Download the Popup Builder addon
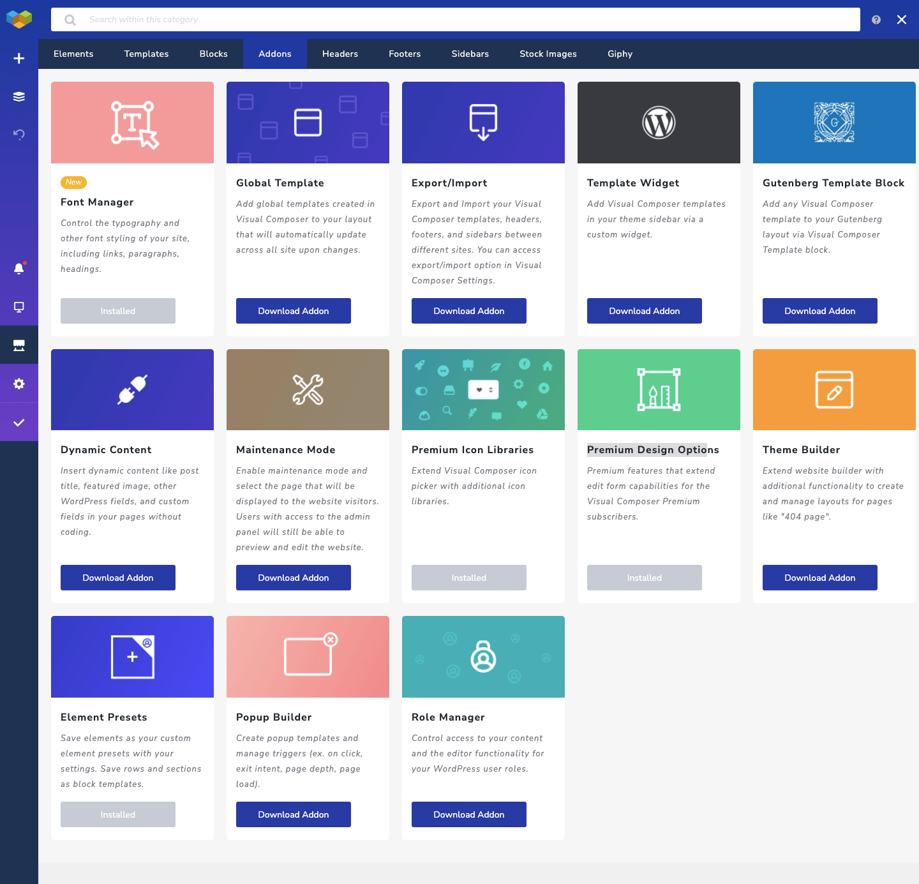919x884 pixels. 294,814
